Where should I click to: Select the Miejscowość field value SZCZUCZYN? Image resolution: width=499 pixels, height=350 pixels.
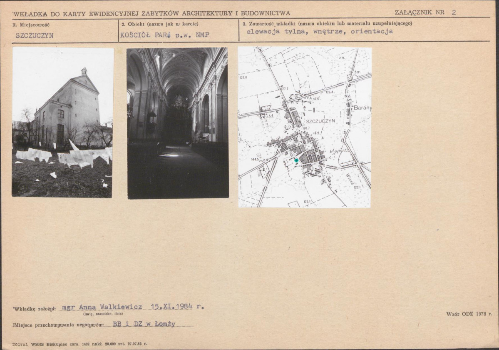pos(35,35)
